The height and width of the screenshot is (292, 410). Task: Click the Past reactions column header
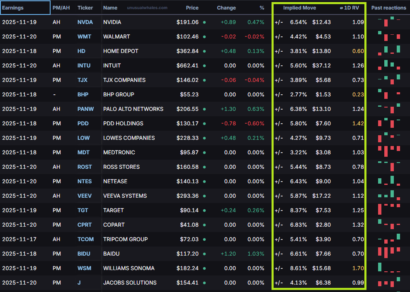click(x=389, y=8)
